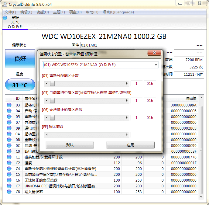Click the SMART list vertical scrollbar thumb

(201, 150)
